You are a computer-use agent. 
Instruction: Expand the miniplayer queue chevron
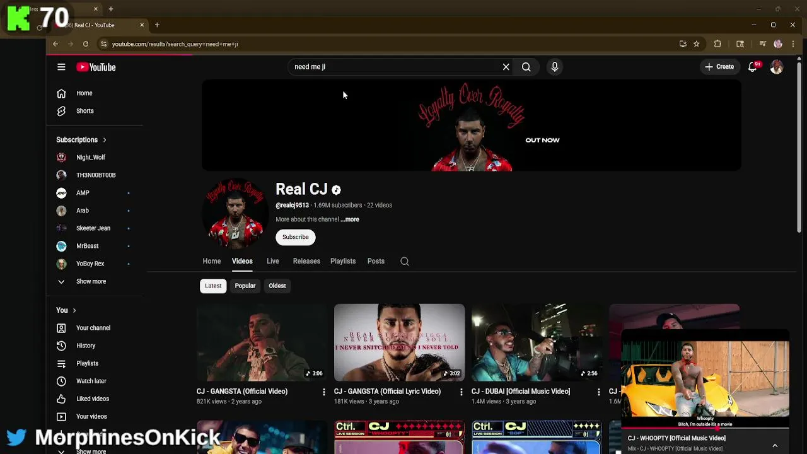775,446
